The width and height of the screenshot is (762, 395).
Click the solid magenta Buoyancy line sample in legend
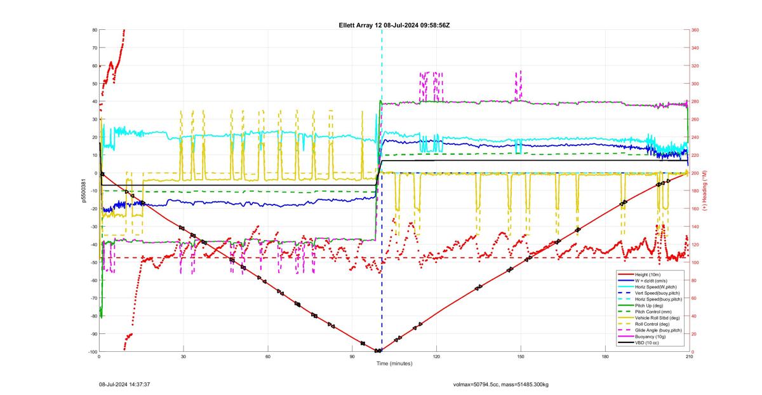(x=625, y=337)
